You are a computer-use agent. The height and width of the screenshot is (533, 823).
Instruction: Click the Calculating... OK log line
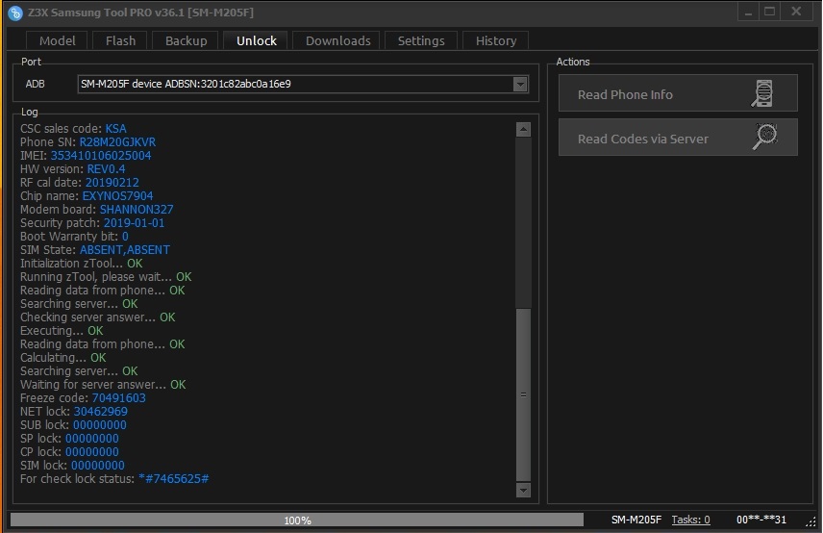tap(63, 358)
